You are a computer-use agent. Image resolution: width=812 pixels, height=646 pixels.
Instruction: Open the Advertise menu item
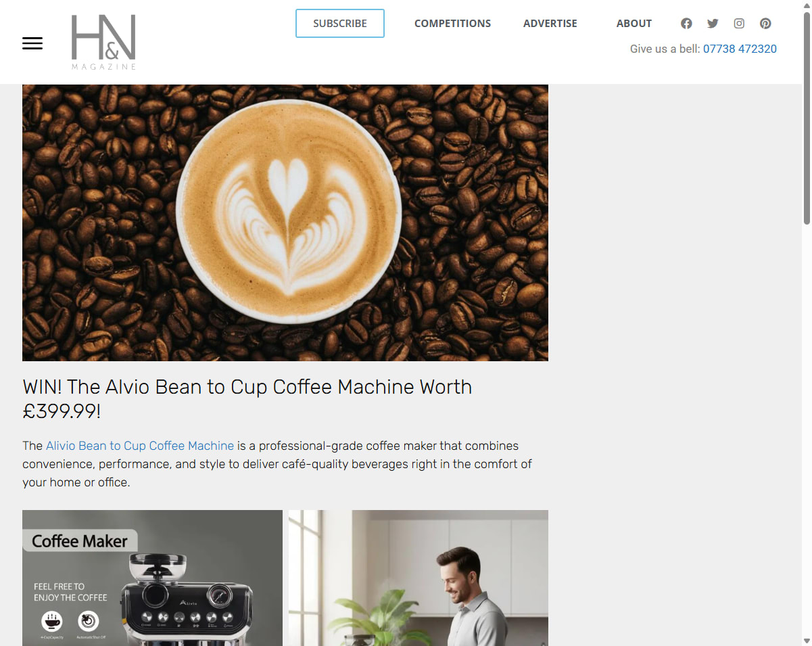click(x=550, y=24)
